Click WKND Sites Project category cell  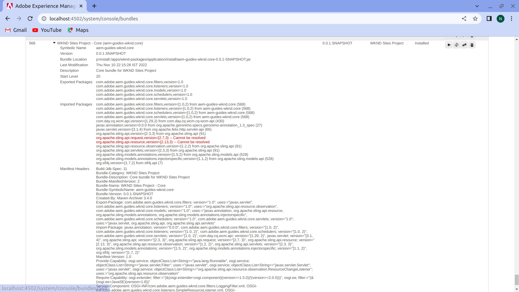pyautogui.click(x=387, y=43)
